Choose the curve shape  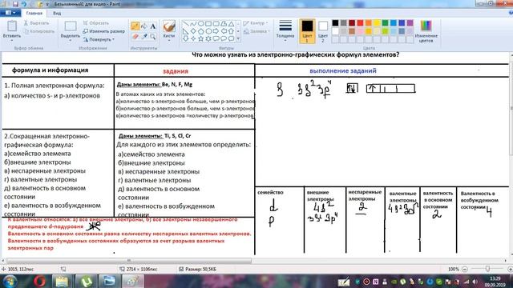tap(193, 24)
